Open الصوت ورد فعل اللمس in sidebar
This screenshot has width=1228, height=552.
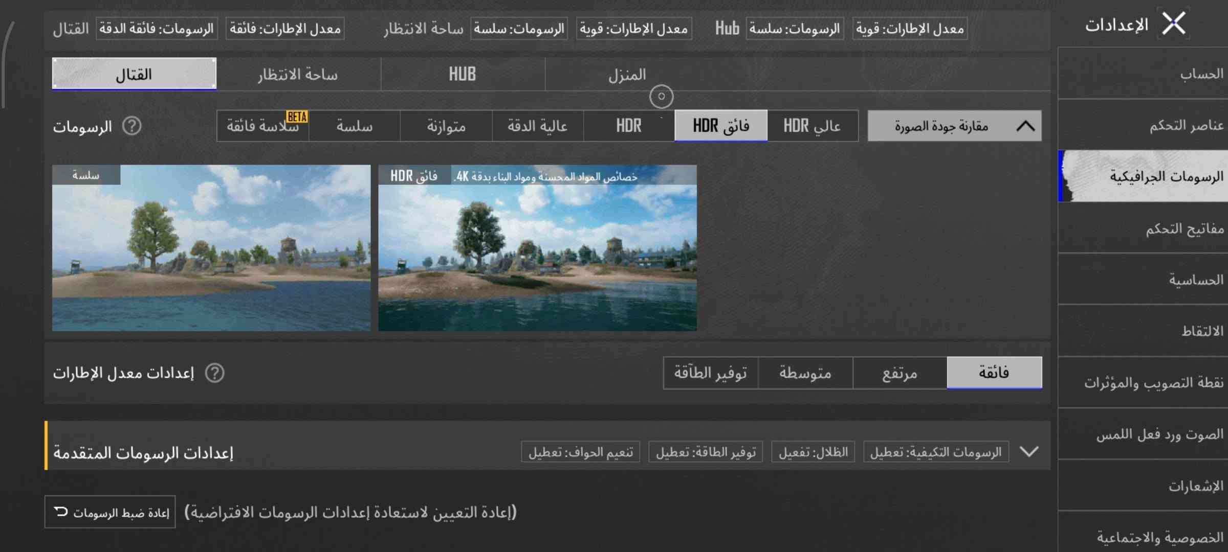point(1143,434)
